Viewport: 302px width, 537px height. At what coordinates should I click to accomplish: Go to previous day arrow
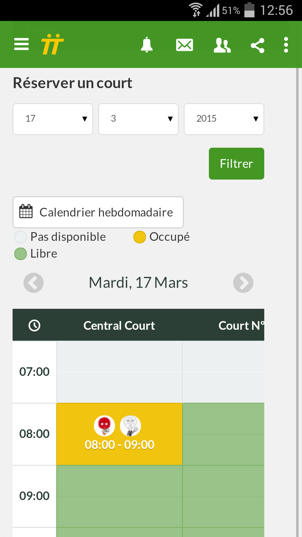click(34, 283)
